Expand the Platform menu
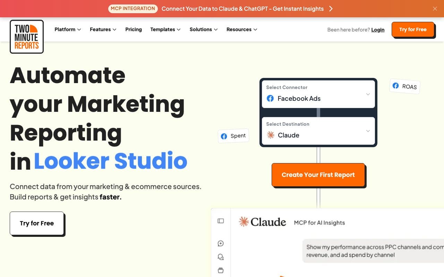Screen dimensions: 444x277 (x=68, y=29)
